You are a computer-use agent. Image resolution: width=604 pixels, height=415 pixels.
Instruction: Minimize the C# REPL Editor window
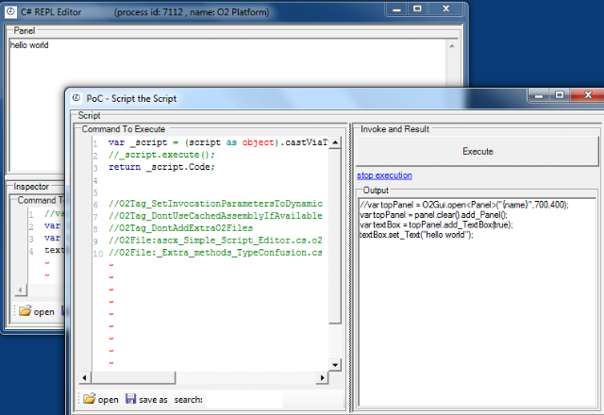click(x=396, y=9)
